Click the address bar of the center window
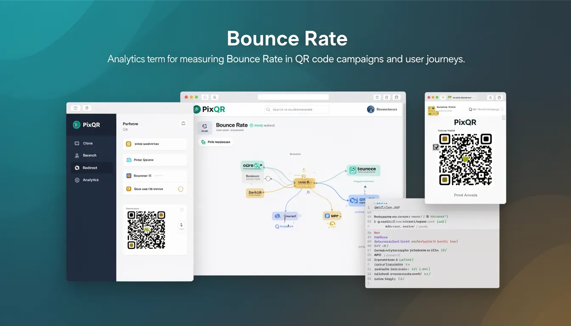Image resolution: width=571 pixels, height=326 pixels. point(293,97)
